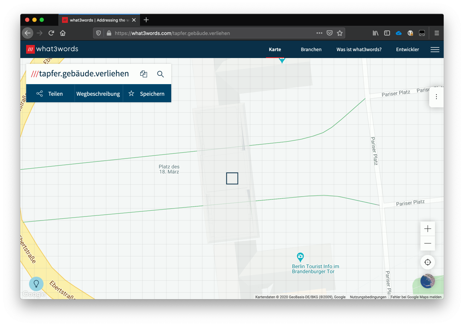Close the what3words tab
This screenshot has width=464, height=326.
coord(134,20)
